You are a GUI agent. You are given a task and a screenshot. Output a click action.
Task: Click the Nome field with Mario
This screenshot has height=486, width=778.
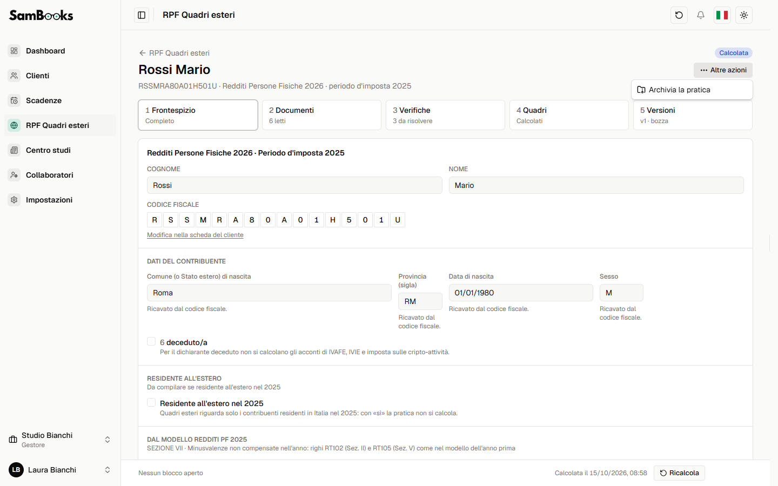click(596, 185)
